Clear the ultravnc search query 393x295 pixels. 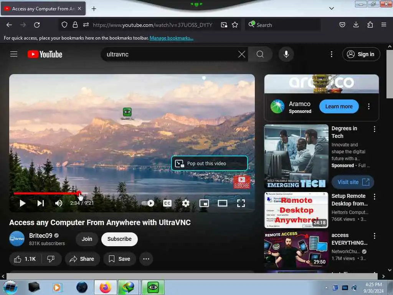[x=242, y=54]
